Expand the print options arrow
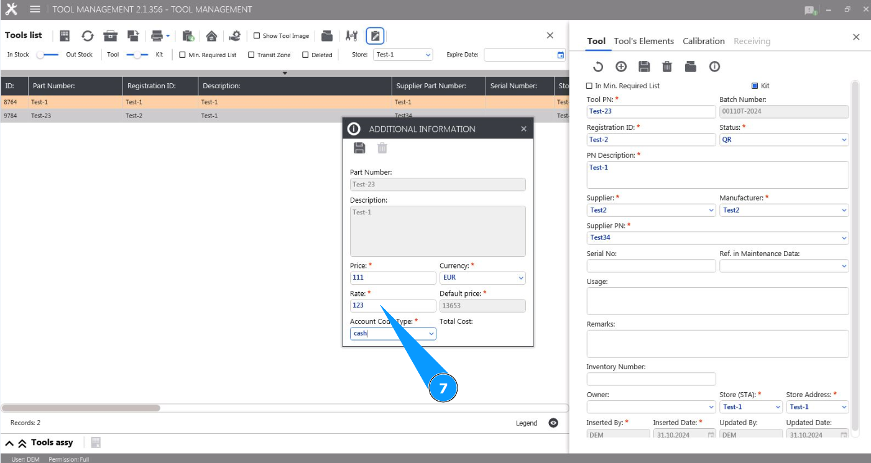This screenshot has width=871, height=463. (x=168, y=36)
